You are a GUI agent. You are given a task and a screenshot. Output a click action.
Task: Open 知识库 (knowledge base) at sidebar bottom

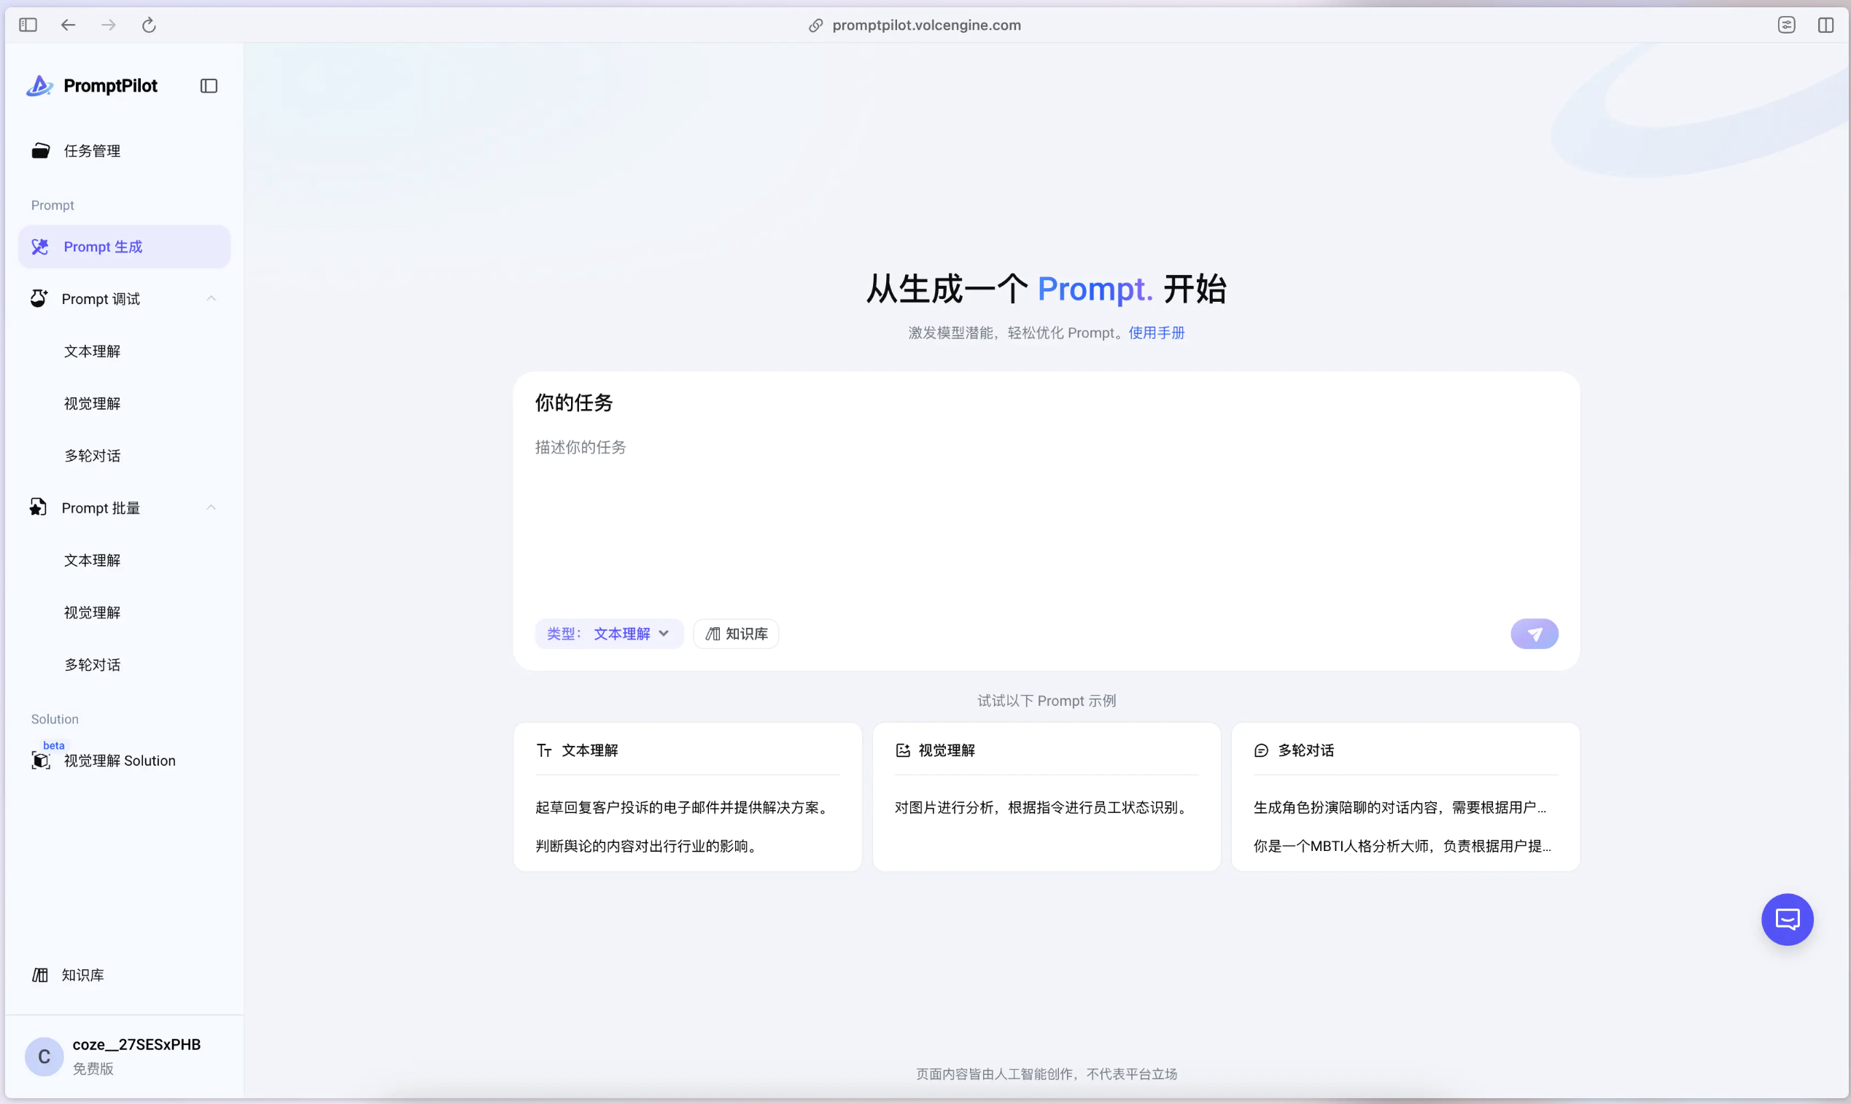[82, 976]
